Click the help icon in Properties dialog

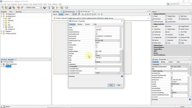pyautogui.click(x=122, y=76)
